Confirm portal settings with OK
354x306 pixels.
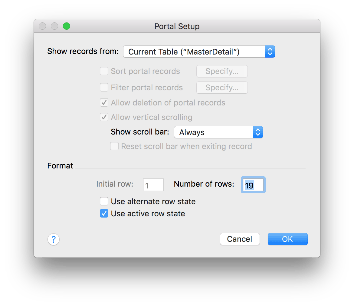tap(287, 239)
